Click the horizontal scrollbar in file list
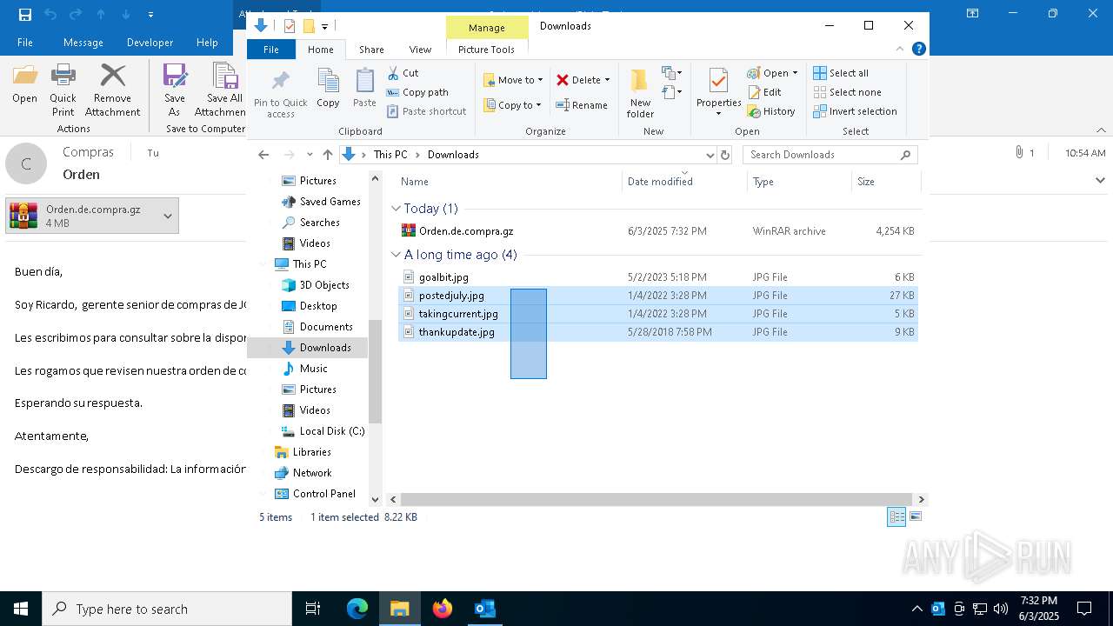Image resolution: width=1113 pixels, height=626 pixels. 657,499
